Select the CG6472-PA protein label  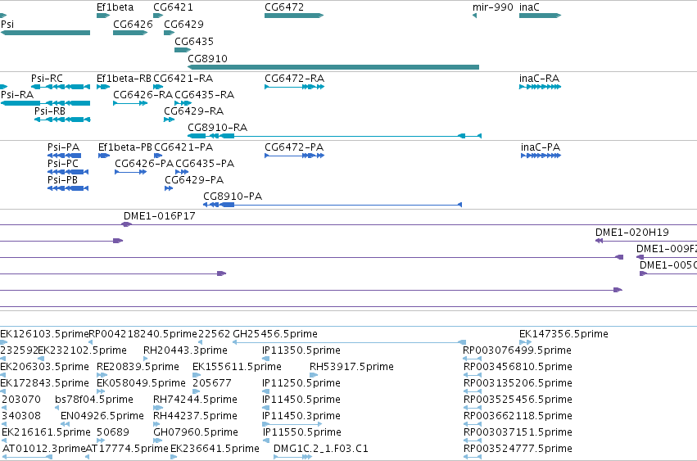pyautogui.click(x=294, y=147)
